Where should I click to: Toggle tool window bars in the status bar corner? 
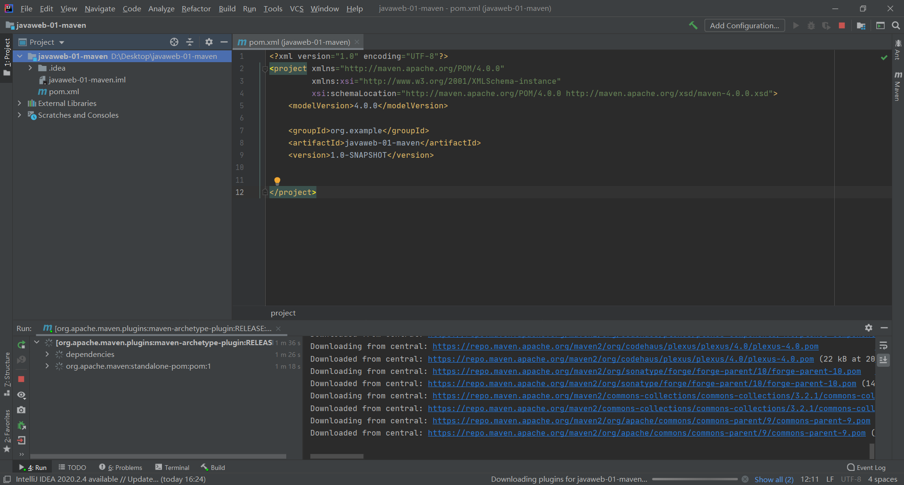click(x=7, y=479)
